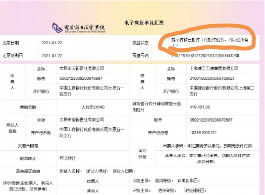Click the 可以转让 transferability value

[68, 158]
